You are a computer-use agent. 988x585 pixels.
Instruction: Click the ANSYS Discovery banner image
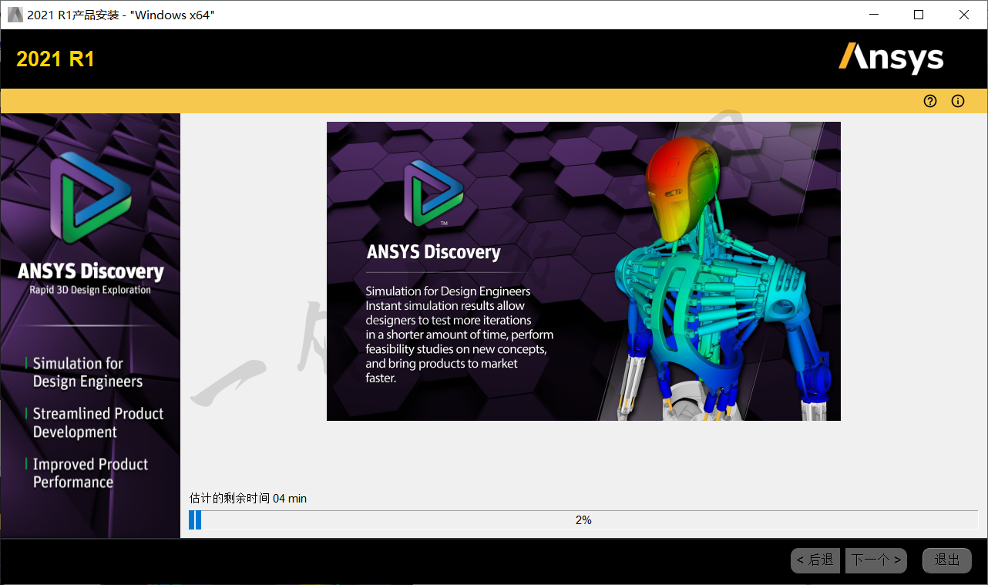(583, 271)
